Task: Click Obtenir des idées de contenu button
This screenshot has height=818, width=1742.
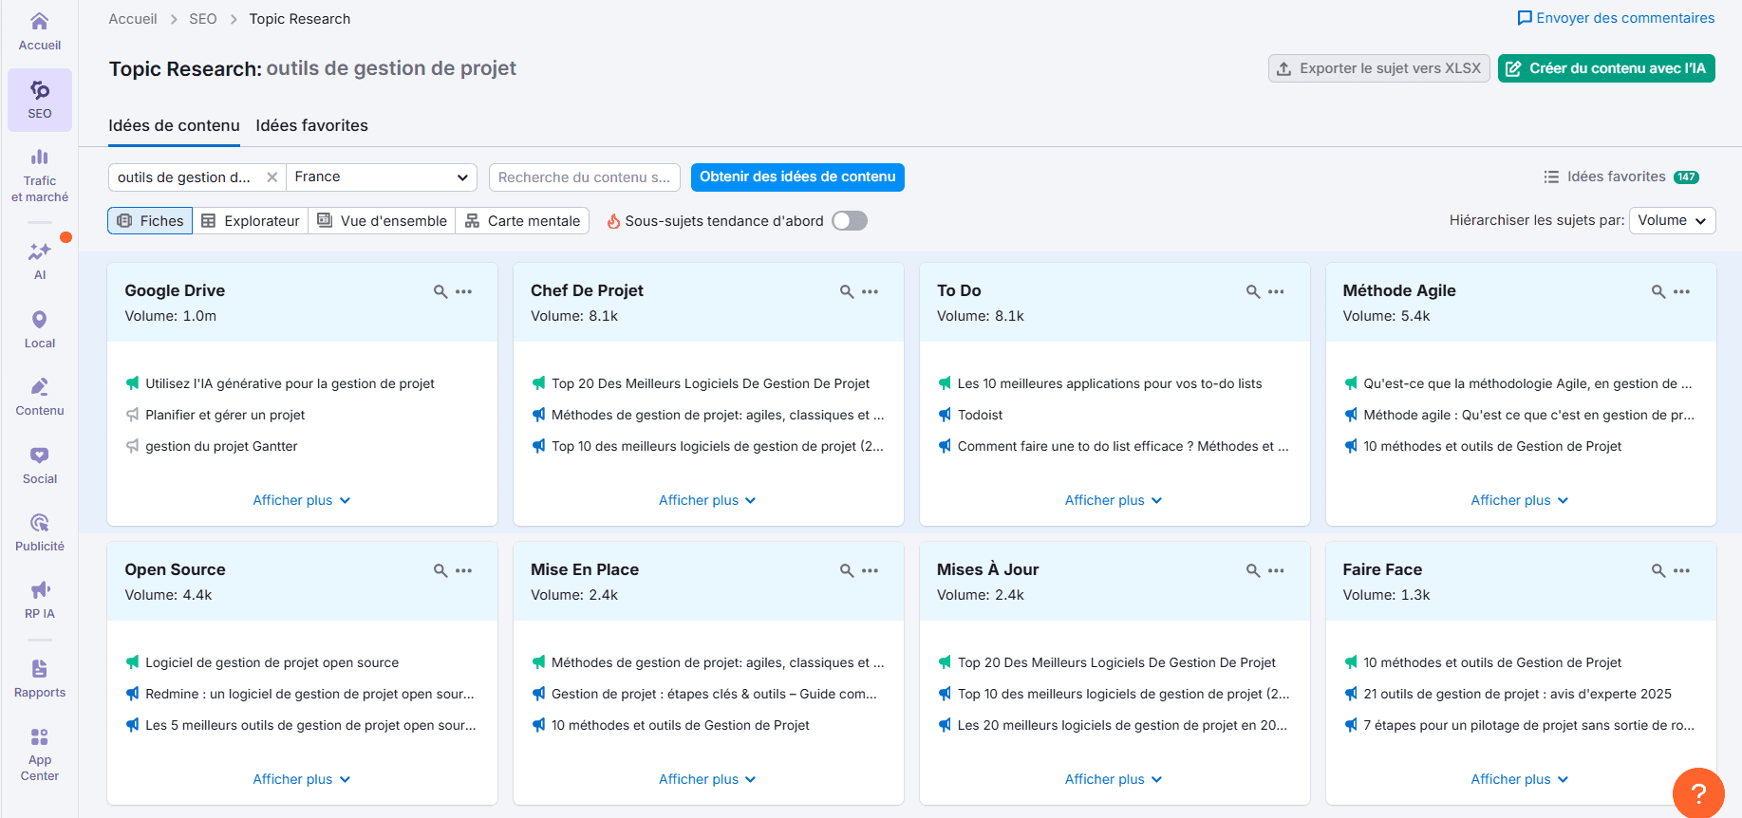Action: (797, 177)
